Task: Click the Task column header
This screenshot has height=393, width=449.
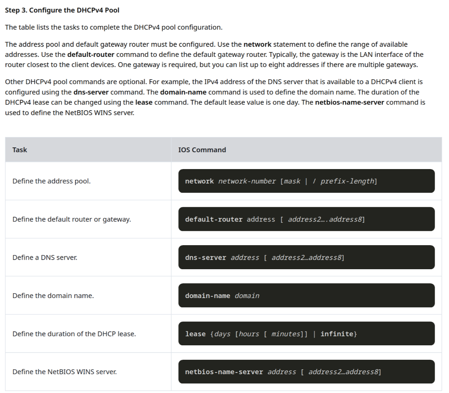Action: click(x=20, y=150)
